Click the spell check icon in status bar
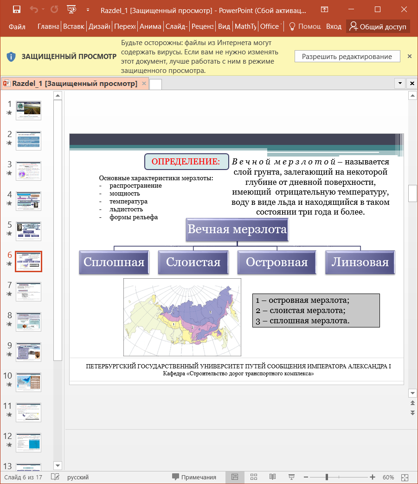Image resolution: width=418 pixels, height=484 pixels. (x=55, y=477)
